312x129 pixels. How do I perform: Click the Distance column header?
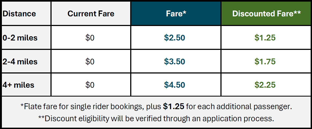click(19, 14)
